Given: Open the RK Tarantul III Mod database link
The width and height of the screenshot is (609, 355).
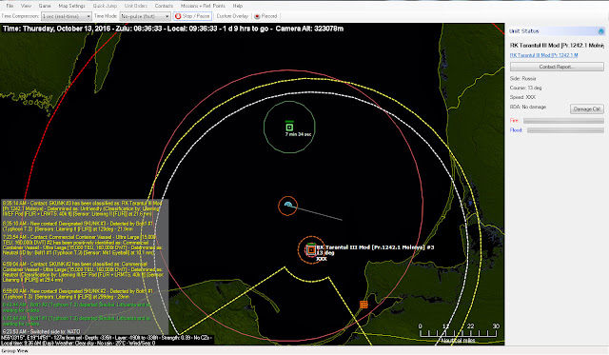Looking at the screenshot, I should click(x=543, y=55).
